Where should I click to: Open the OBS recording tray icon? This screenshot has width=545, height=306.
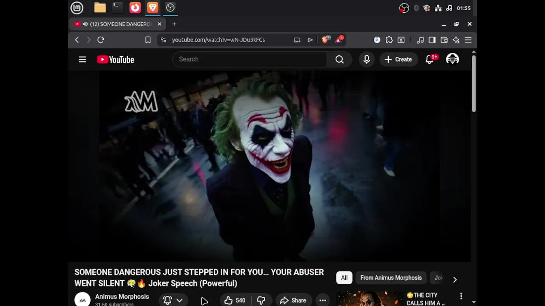[x=404, y=8]
